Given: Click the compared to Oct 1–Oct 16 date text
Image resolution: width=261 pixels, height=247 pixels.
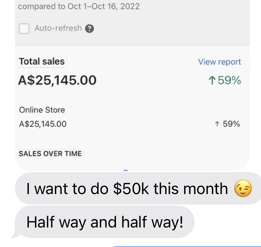Looking at the screenshot, I should [79, 6].
